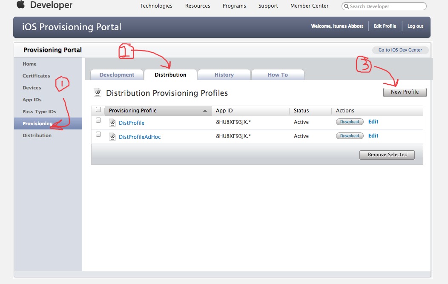Edit the DistProfile profile
The height and width of the screenshot is (284, 448).
click(x=373, y=122)
